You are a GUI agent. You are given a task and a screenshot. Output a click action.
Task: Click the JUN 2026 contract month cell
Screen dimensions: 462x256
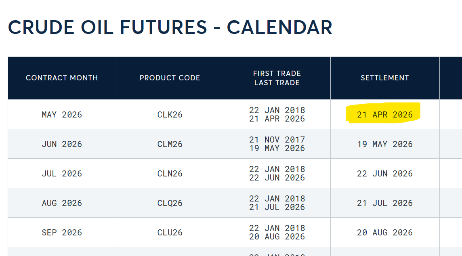(62, 144)
